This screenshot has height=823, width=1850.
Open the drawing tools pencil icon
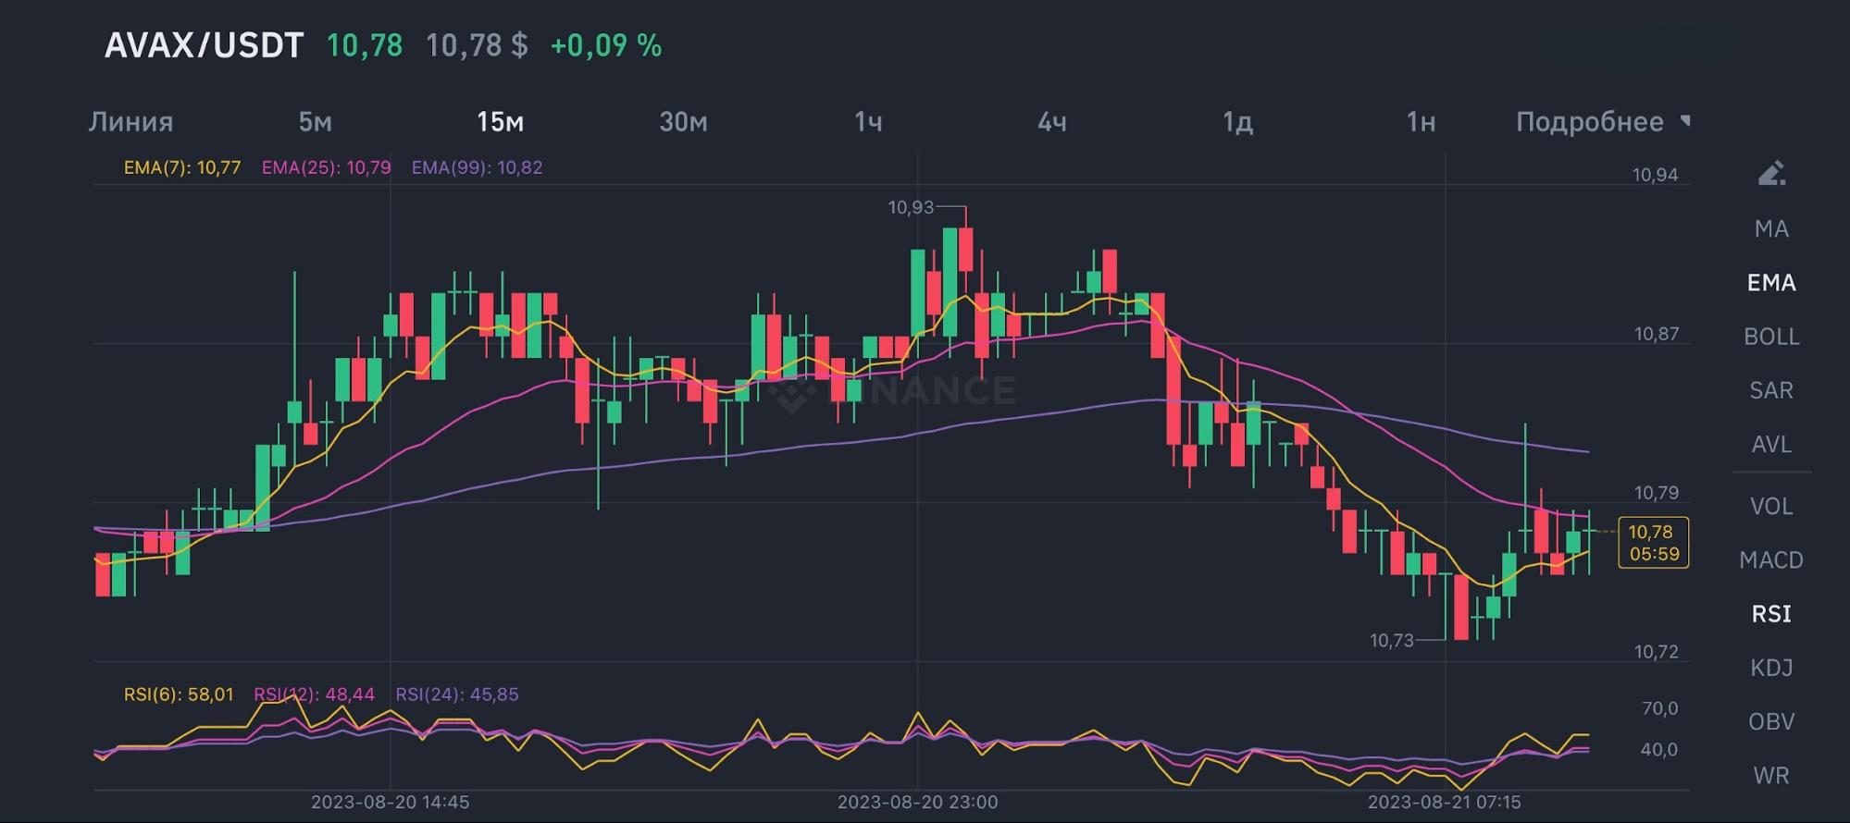pos(1771,173)
